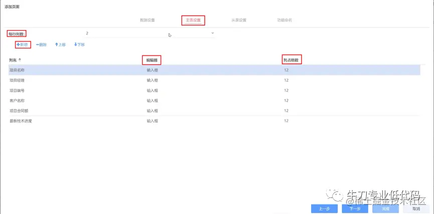Click the 列占格数 value for 项目合同额
Image resolution: width=434 pixels, height=214 pixels.
[x=286, y=111]
